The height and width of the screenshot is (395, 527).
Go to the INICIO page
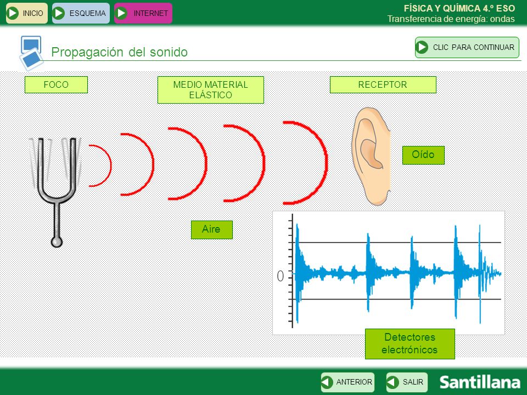point(26,13)
